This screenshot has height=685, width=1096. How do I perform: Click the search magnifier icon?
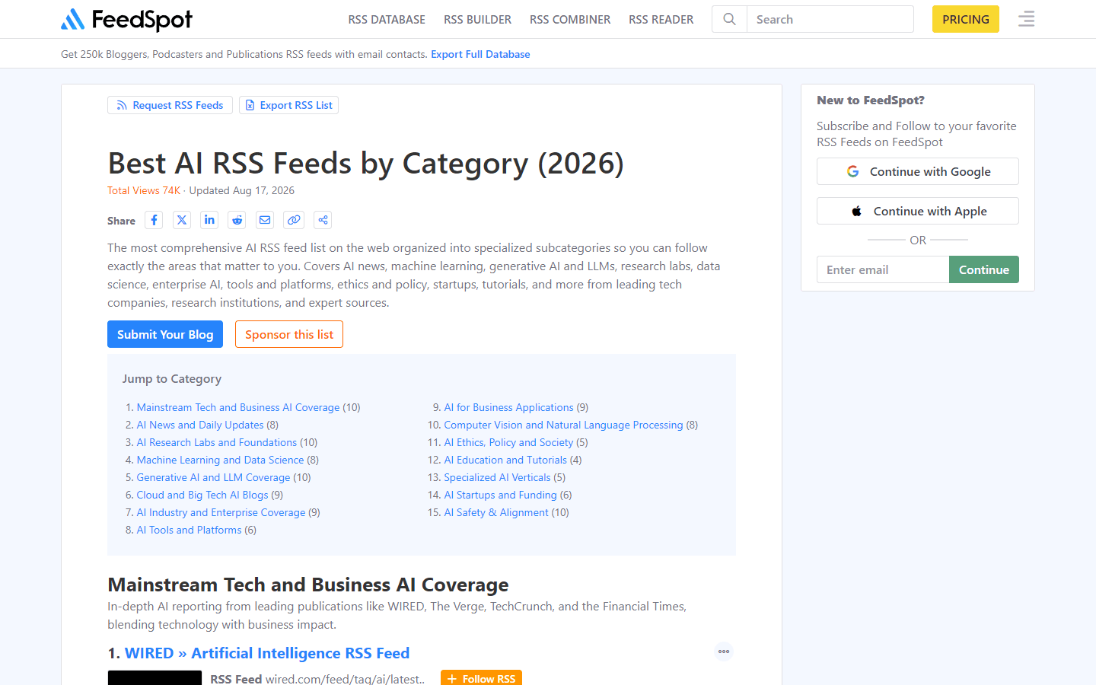pos(729,19)
